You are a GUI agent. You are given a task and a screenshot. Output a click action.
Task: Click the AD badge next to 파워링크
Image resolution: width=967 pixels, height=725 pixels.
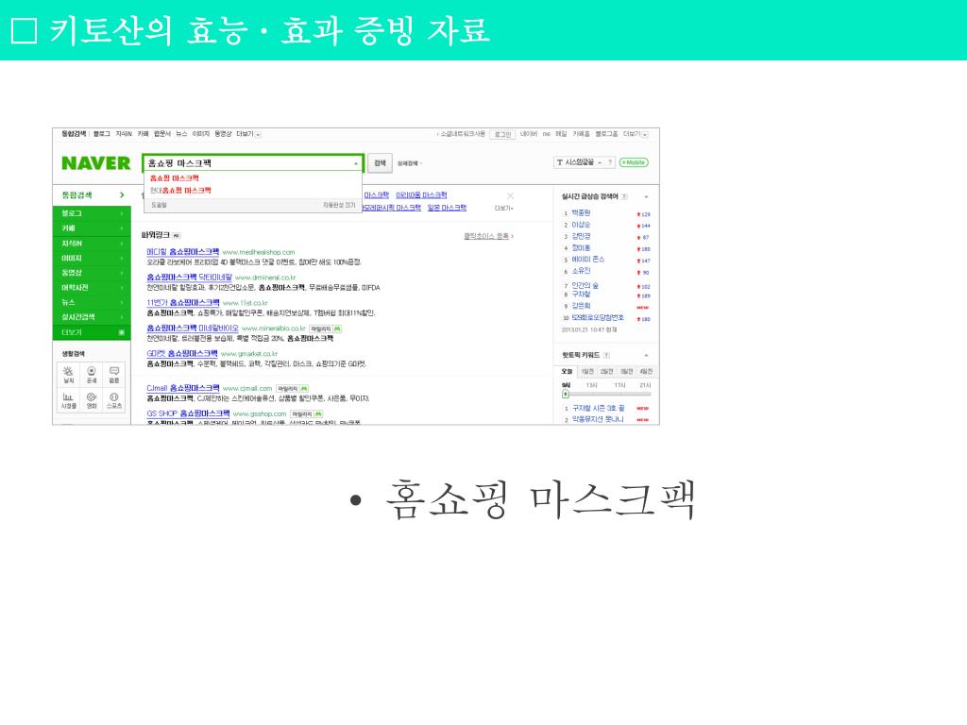tap(177, 235)
